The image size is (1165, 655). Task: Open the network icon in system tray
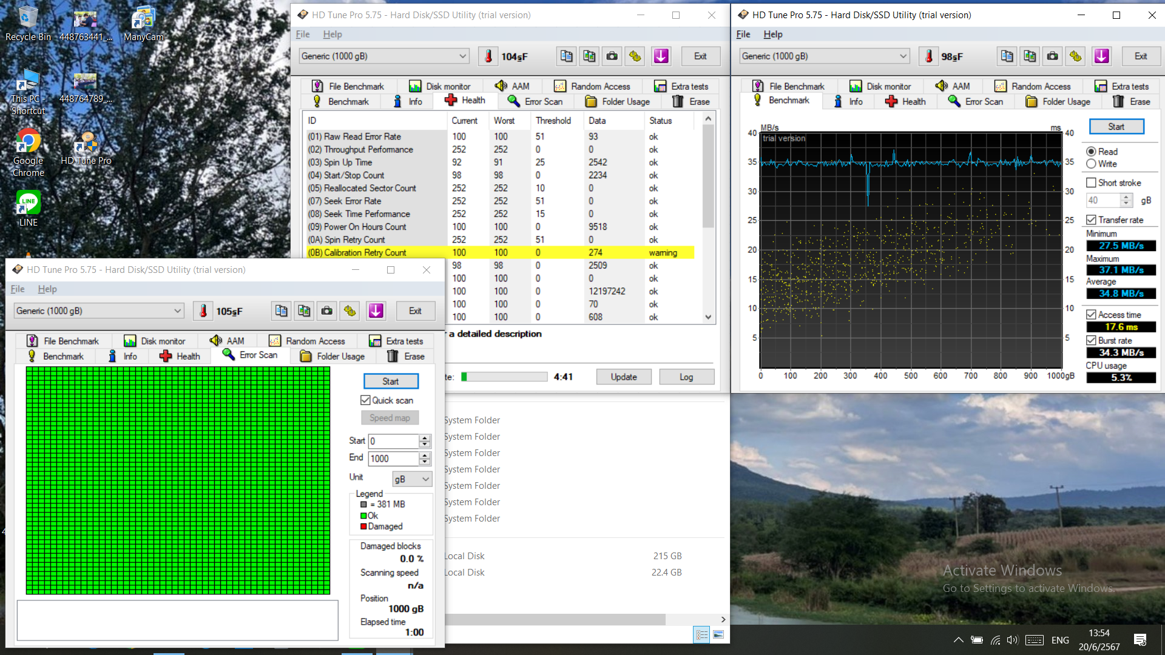995,640
